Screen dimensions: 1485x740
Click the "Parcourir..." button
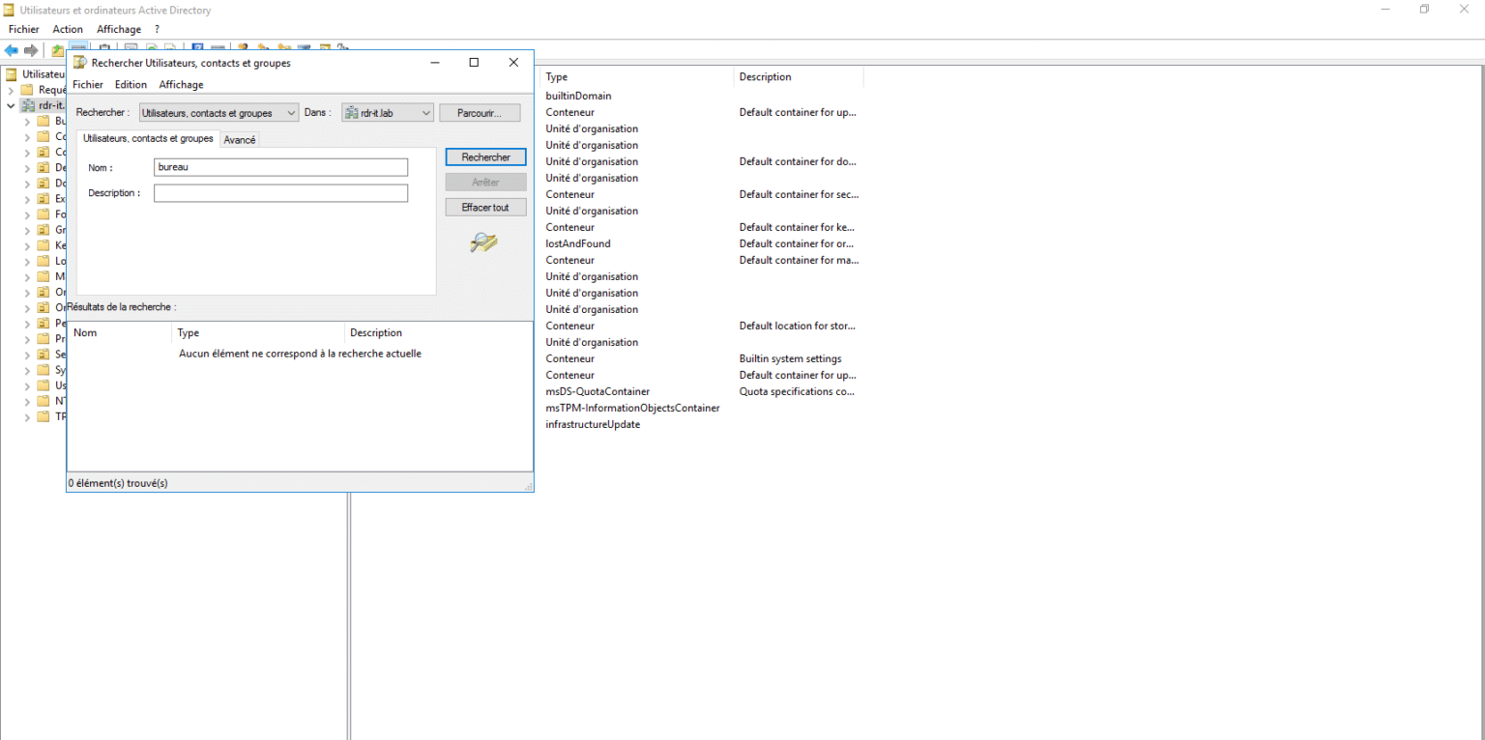pyautogui.click(x=480, y=112)
